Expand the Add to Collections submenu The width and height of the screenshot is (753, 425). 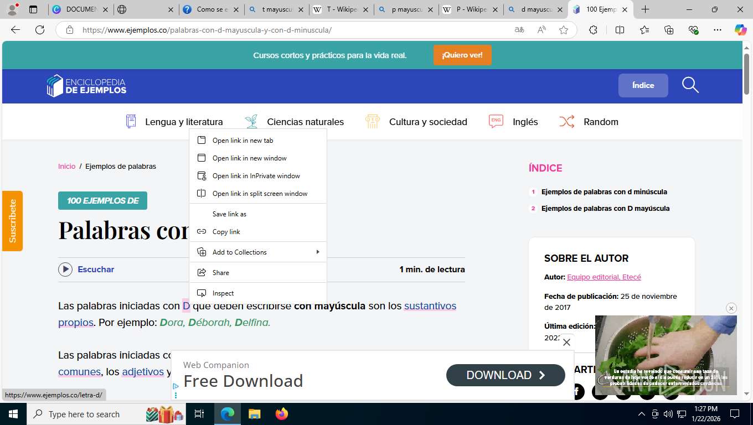coord(258,252)
